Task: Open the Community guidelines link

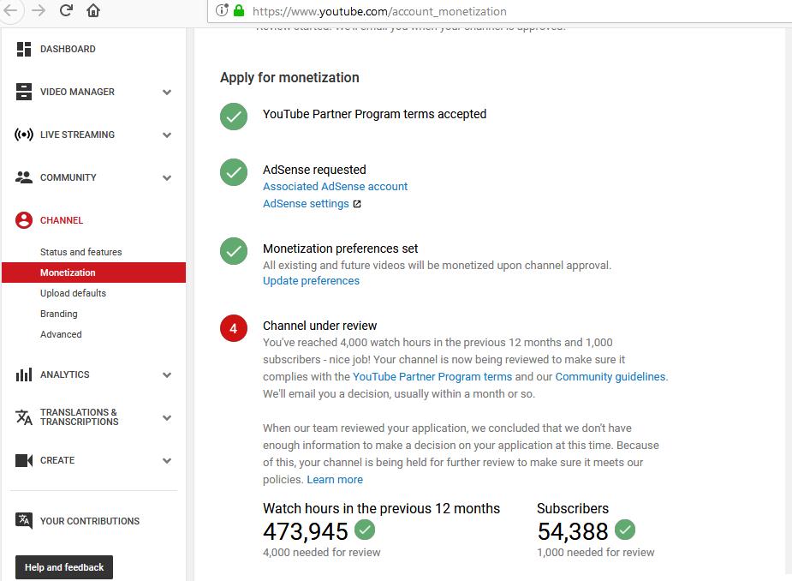Action: tap(610, 377)
